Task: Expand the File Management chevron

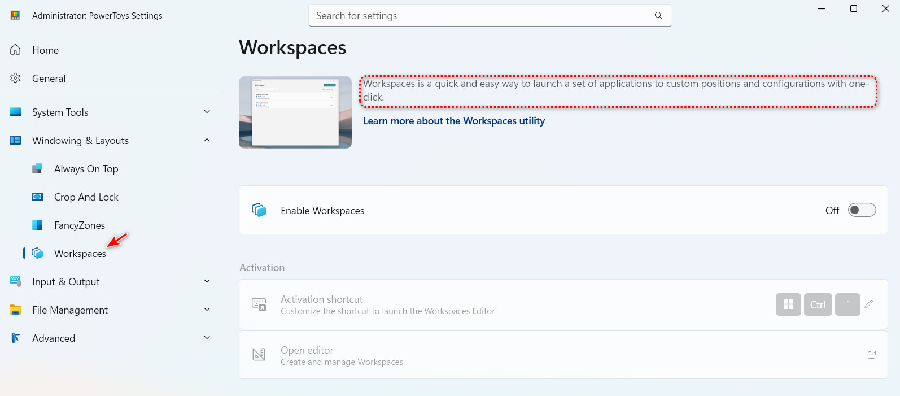Action: click(x=207, y=310)
